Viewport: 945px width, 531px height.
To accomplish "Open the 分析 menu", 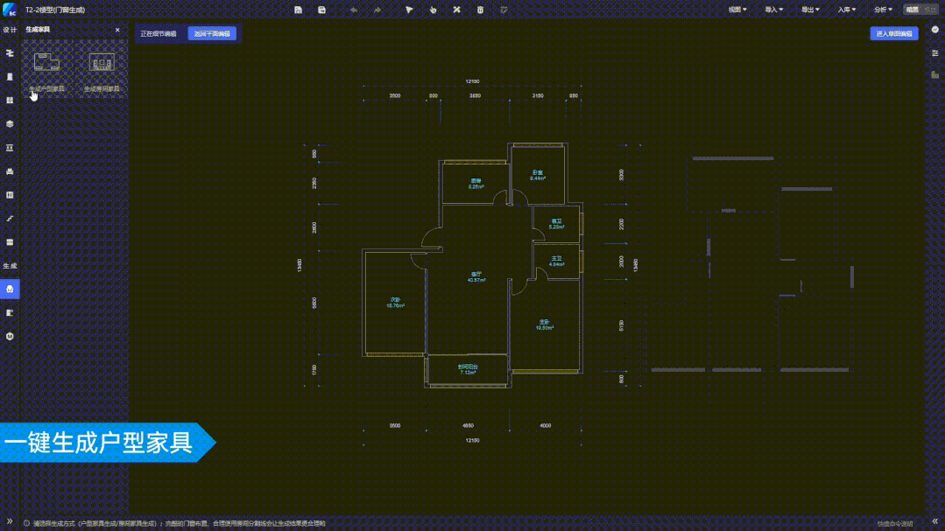I will [x=883, y=10].
